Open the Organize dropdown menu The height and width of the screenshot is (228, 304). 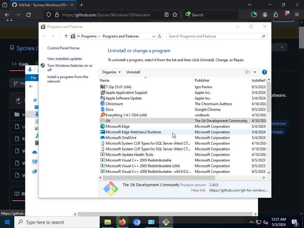[x=111, y=72]
